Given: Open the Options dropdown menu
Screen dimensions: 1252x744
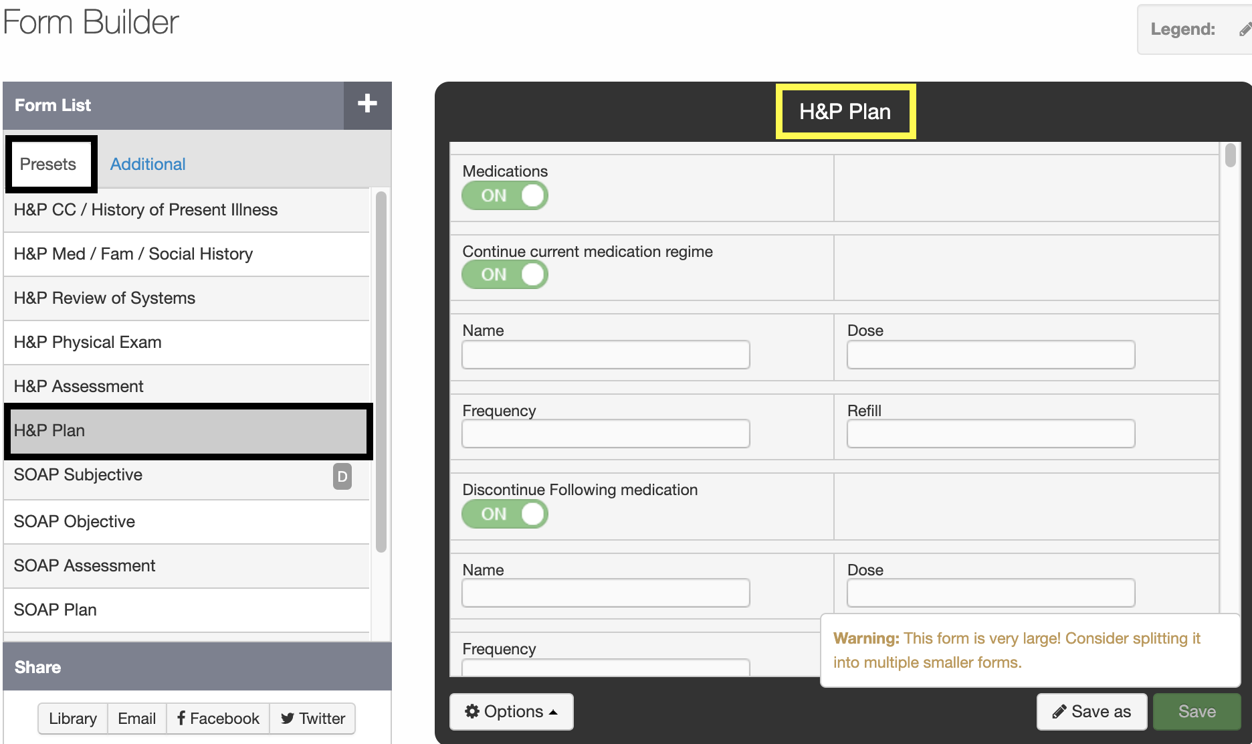Looking at the screenshot, I should (512, 711).
